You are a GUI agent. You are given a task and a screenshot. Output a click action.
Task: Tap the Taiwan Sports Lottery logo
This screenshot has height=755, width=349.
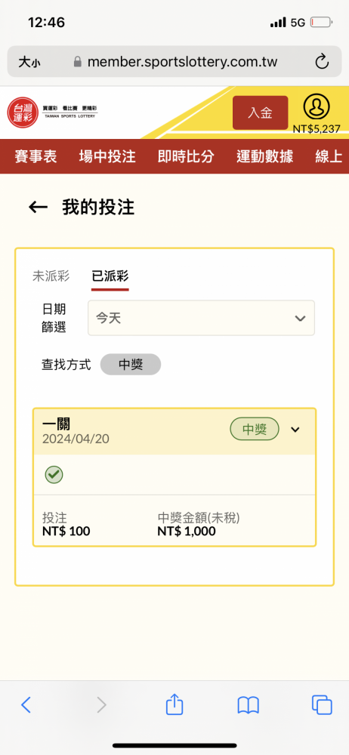[53, 112]
